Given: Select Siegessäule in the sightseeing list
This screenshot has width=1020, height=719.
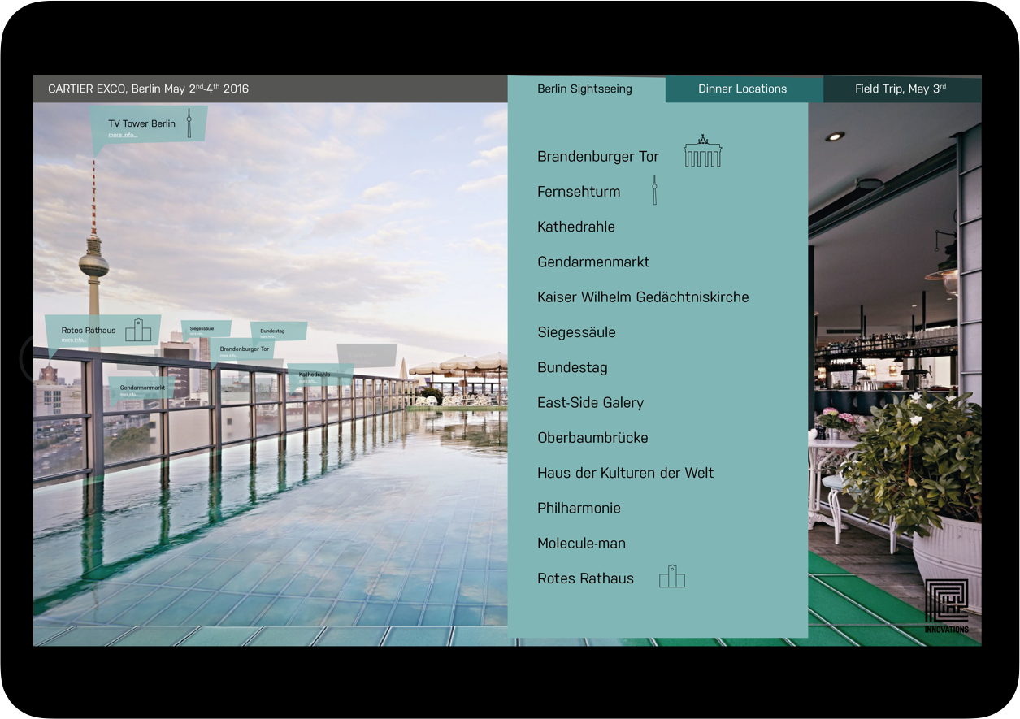Looking at the screenshot, I should (x=576, y=332).
